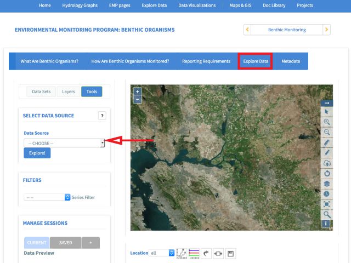Switch to the highlighted Explore Data tab

tap(256, 61)
